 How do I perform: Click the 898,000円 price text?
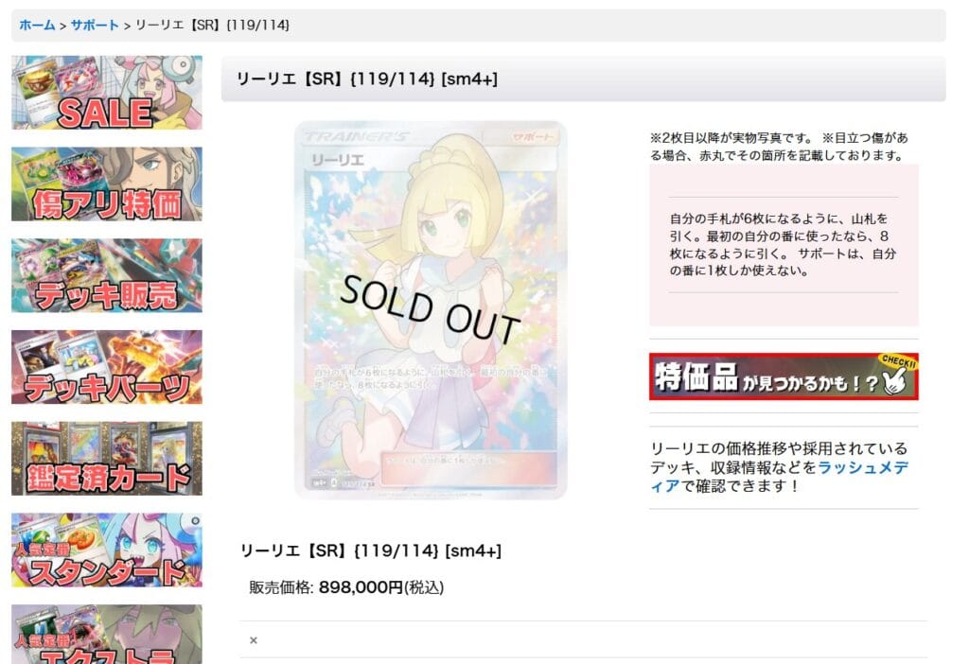tap(361, 586)
